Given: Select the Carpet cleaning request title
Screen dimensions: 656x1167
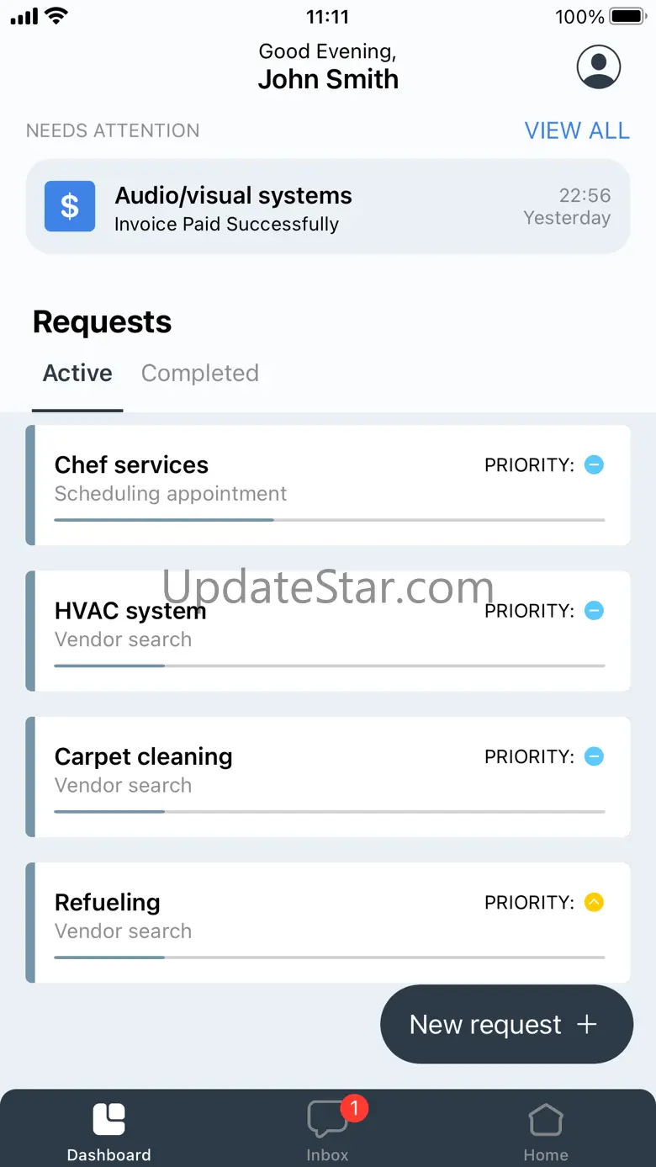Looking at the screenshot, I should click(x=143, y=756).
